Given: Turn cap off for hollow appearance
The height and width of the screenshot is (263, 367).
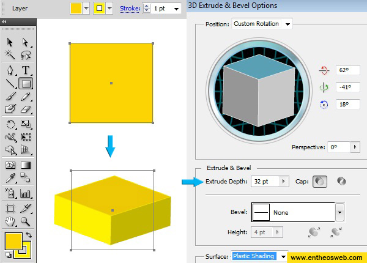Looking at the screenshot, I should click(x=342, y=182).
